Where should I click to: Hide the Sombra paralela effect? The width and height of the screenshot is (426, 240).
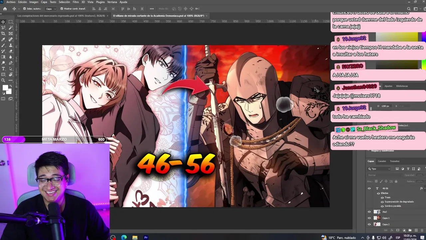coord(382,206)
